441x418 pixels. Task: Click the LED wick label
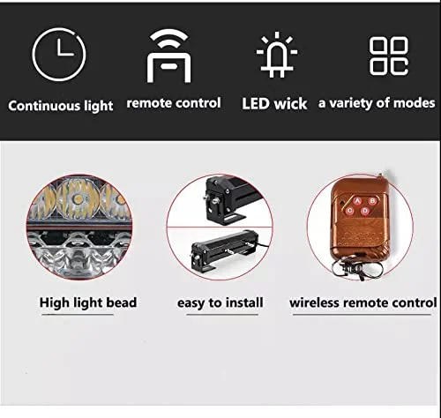274,104
